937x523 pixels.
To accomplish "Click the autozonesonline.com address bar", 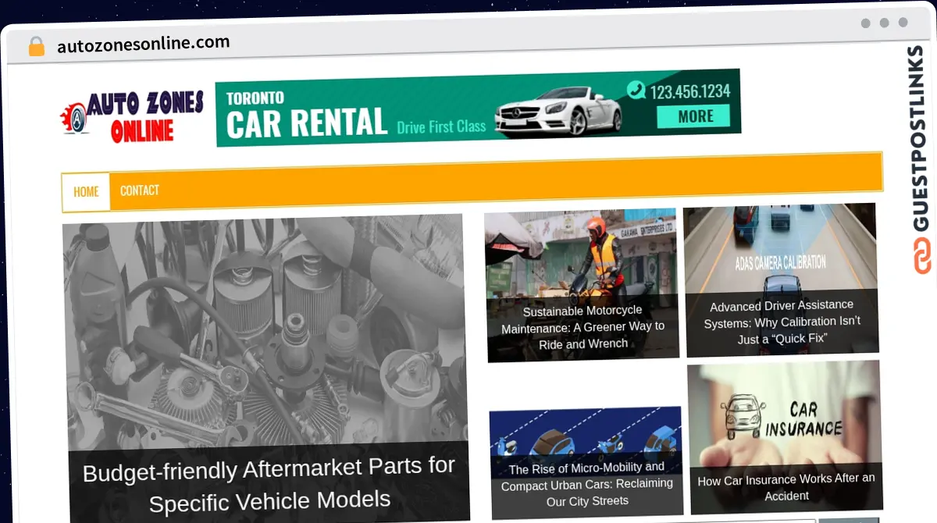I will click(143, 44).
